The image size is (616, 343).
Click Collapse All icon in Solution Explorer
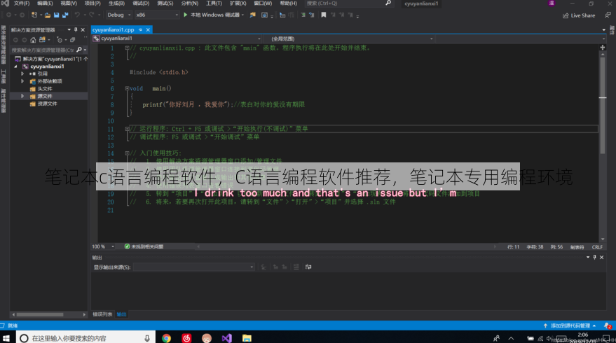73,40
